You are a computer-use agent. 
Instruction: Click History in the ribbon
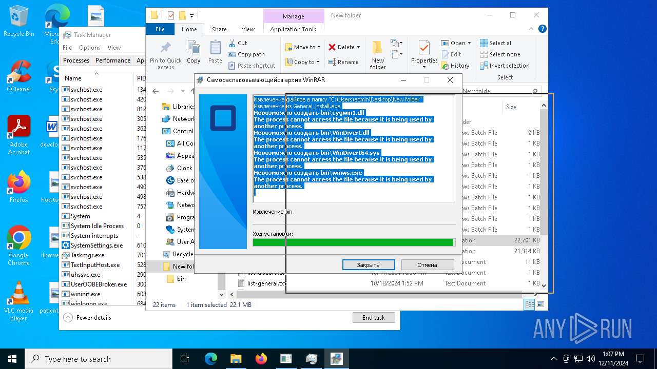point(455,66)
